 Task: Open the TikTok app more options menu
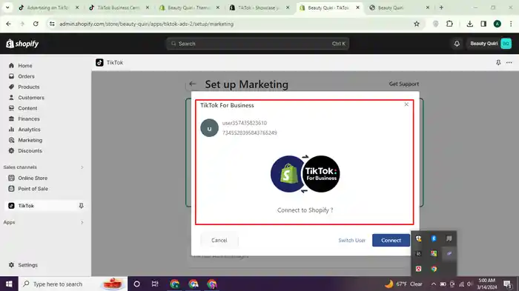(509, 62)
